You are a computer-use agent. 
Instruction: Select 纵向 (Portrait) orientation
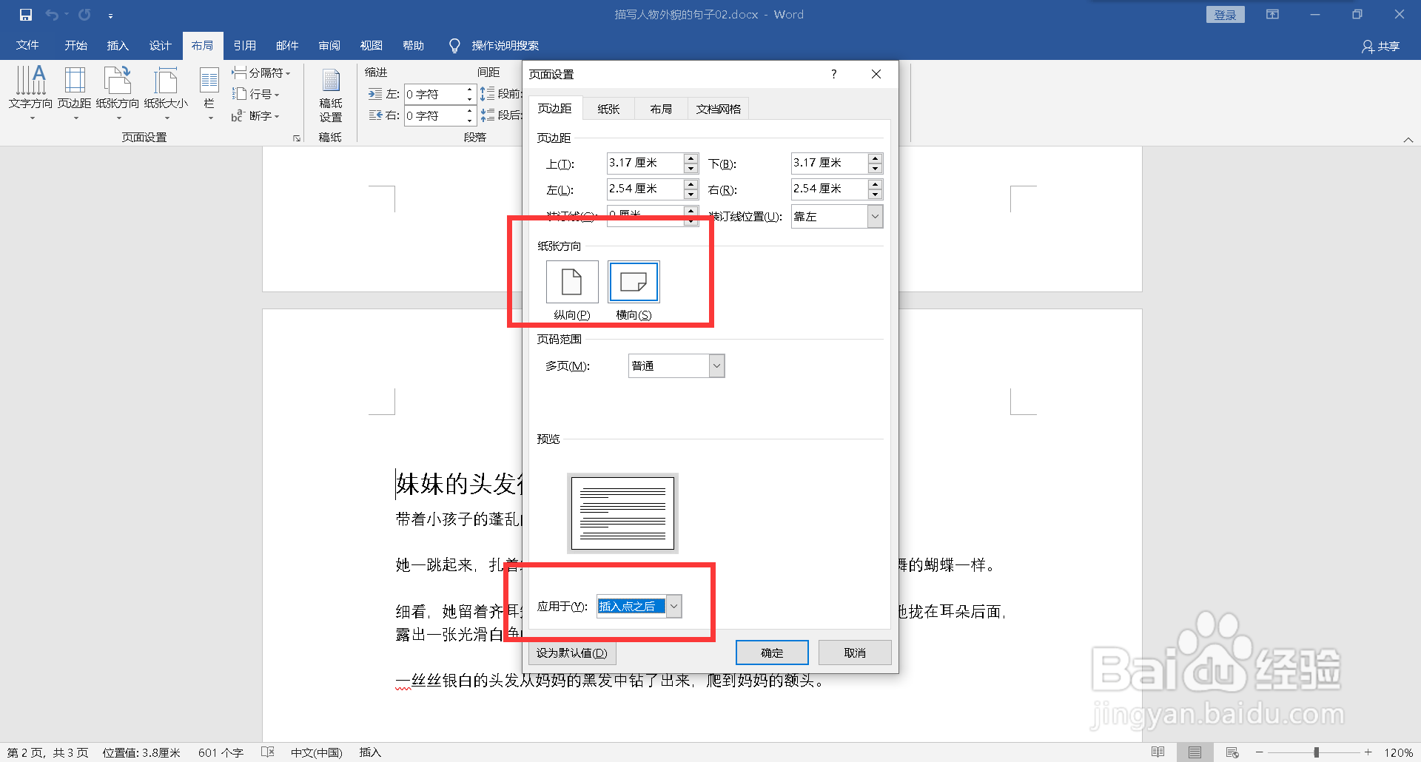[571, 282]
